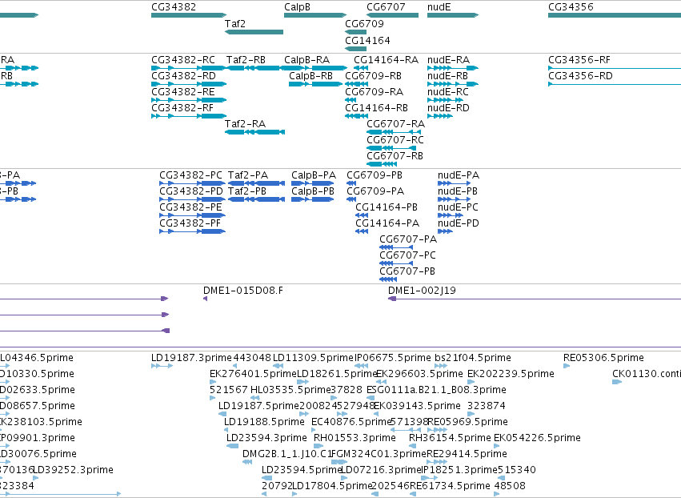The height and width of the screenshot is (498, 681).
Task: Select the CG6707 gene label
Action: coord(386,7)
